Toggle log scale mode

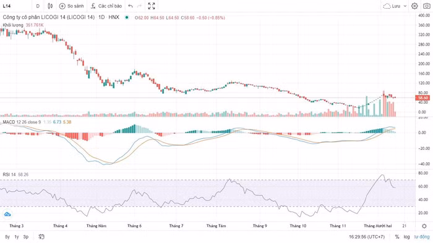point(406,237)
